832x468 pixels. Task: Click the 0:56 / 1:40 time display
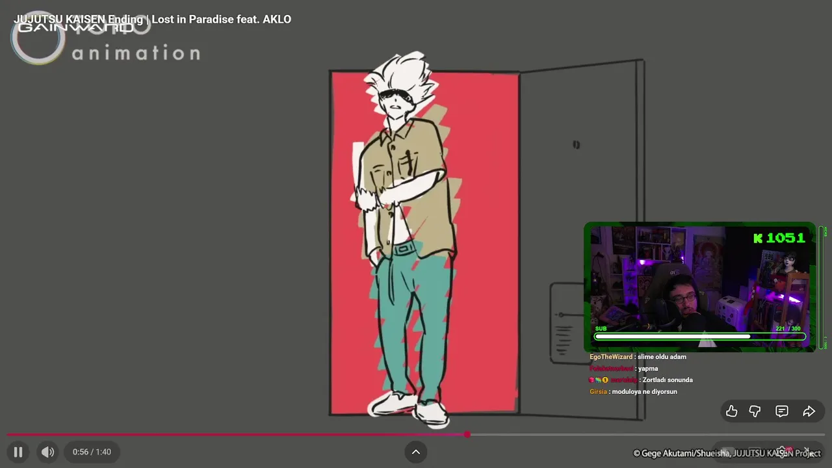click(92, 452)
